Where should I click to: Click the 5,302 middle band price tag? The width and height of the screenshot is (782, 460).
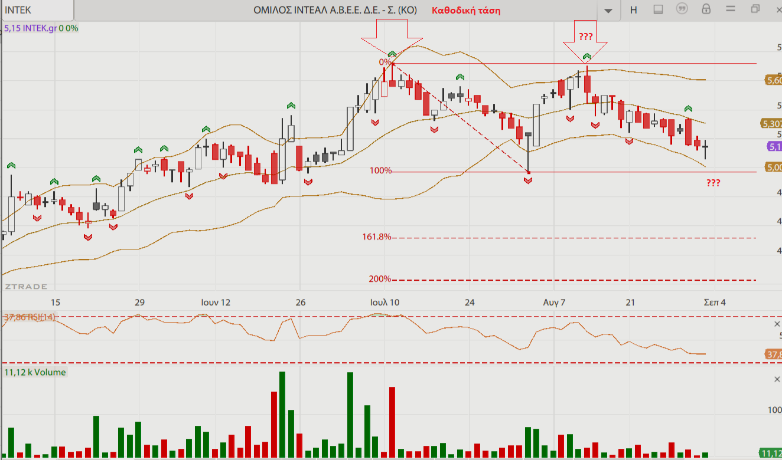pyautogui.click(x=771, y=124)
